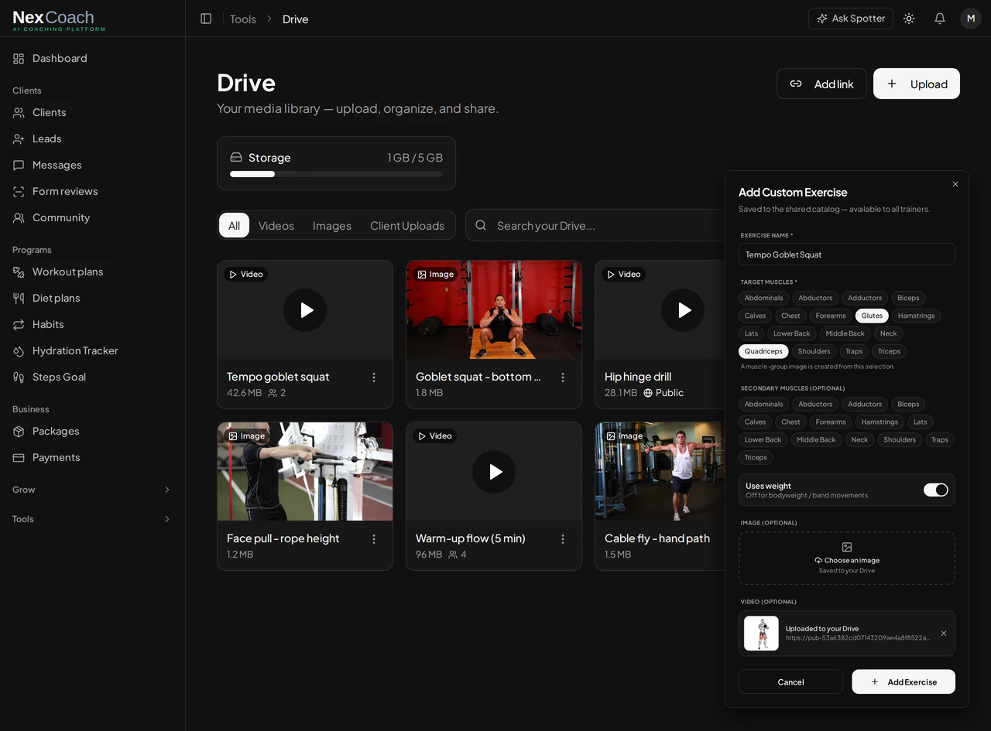The width and height of the screenshot is (991, 731).
Task: Click Add Exercise to save
Action: [904, 681]
